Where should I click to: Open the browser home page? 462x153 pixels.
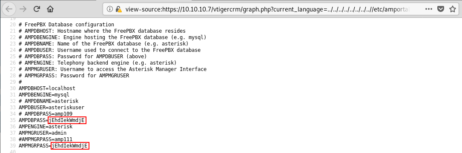[50, 9]
